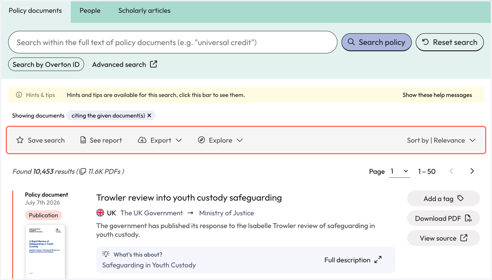Image resolution: width=492 pixels, height=280 pixels.
Task: Click the UK flag icon
Action: 100,213
